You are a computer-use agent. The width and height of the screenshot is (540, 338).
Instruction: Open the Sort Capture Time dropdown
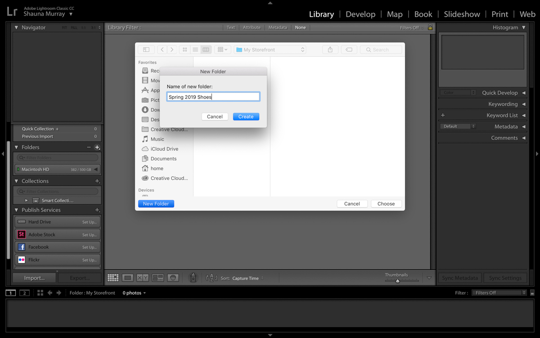[247, 279]
